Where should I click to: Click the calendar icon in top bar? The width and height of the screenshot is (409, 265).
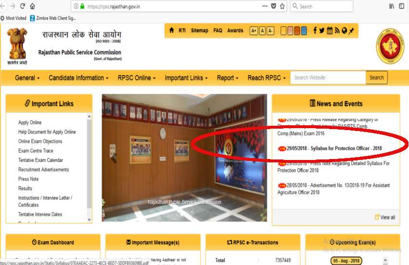point(330,30)
